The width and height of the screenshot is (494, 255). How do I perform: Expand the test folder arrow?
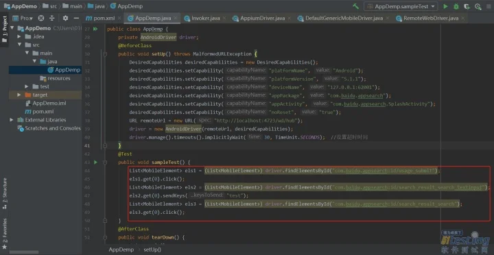(x=27, y=86)
